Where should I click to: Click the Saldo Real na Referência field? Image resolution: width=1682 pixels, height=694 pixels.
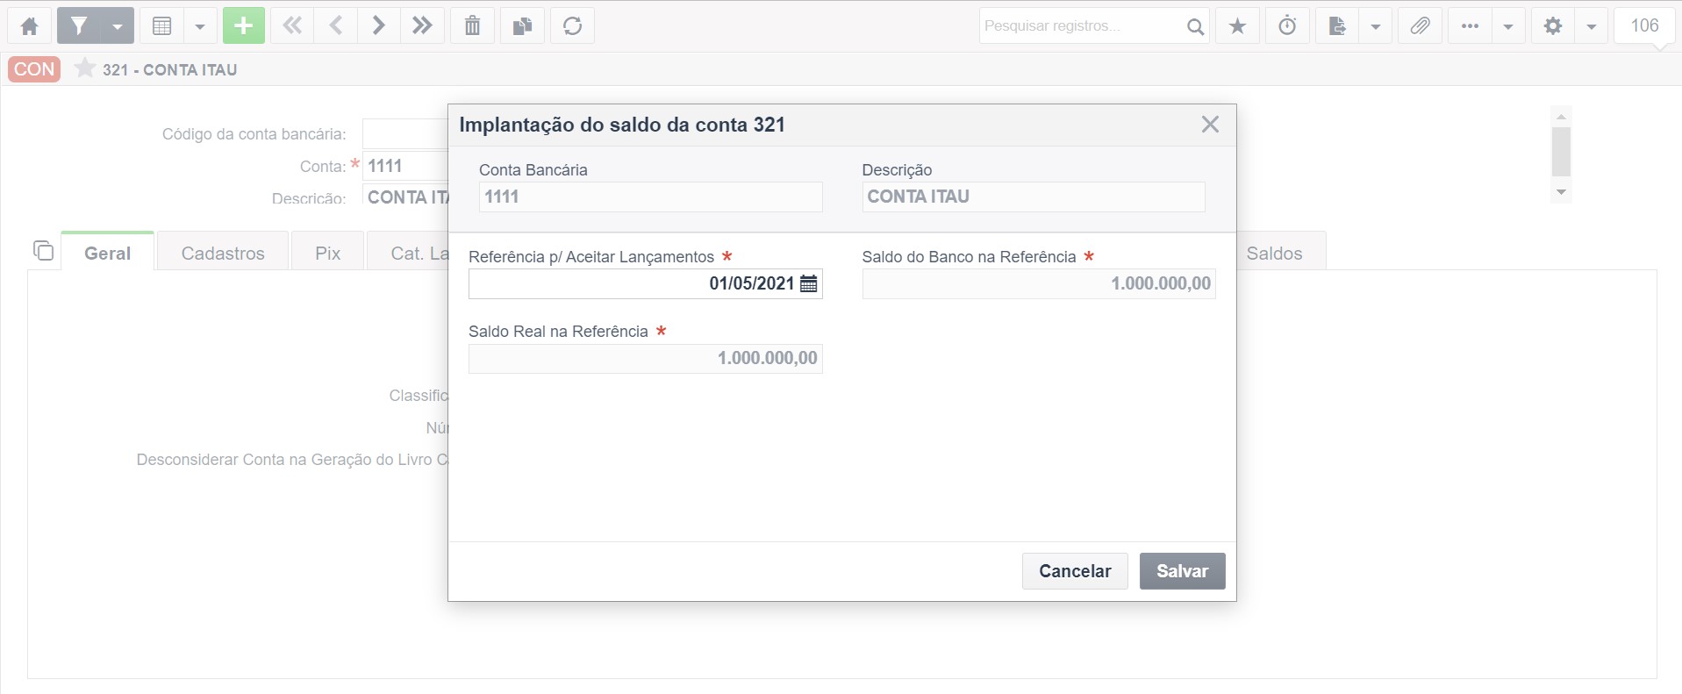coord(645,358)
